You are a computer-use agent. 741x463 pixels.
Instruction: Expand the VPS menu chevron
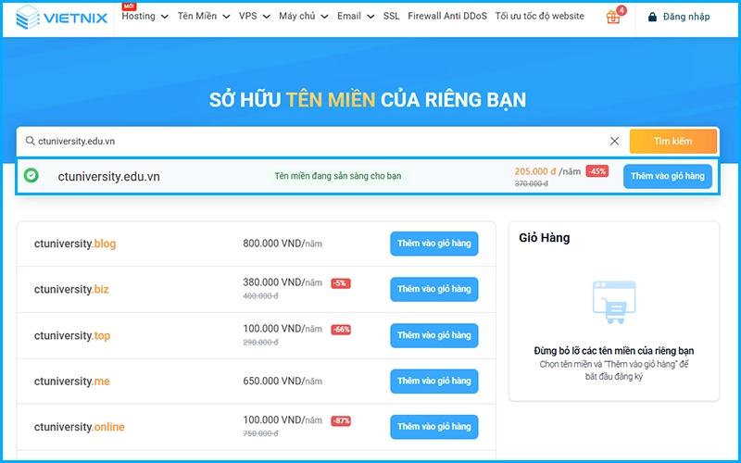[267, 17]
